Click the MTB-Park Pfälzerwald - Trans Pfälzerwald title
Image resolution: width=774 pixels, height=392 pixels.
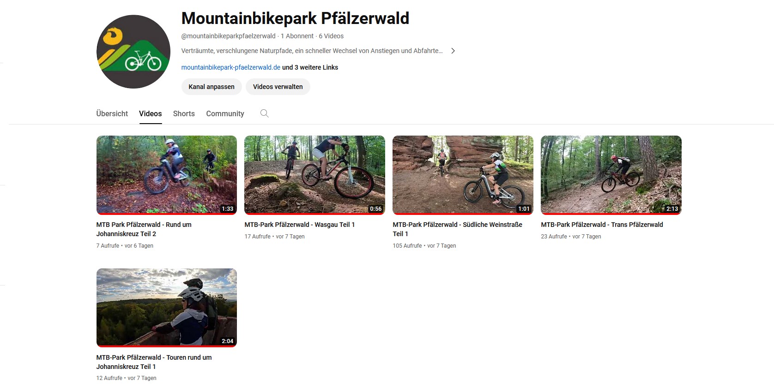602,225
